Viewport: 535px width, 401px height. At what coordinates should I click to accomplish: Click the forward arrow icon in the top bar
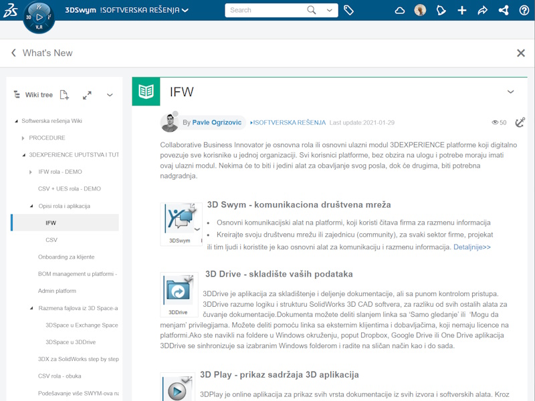[482, 10]
